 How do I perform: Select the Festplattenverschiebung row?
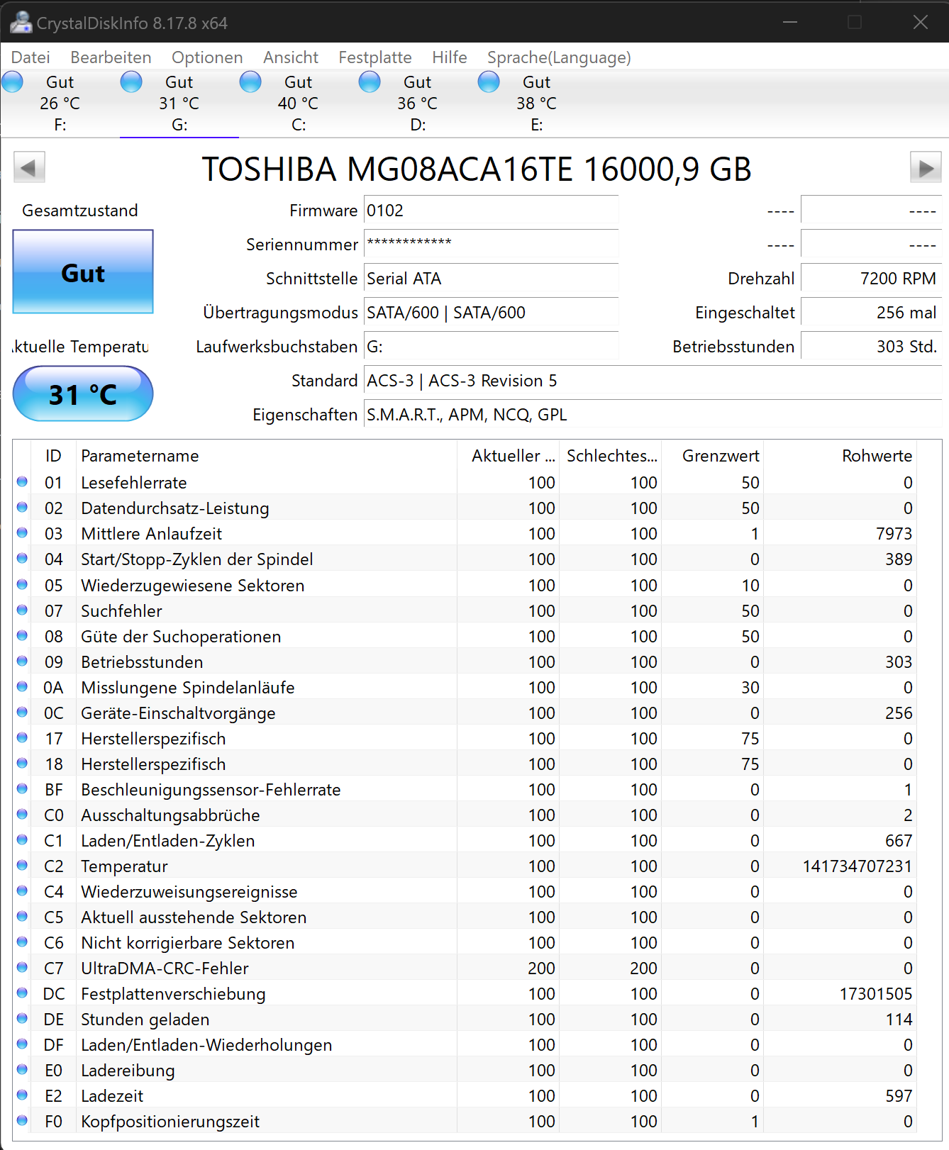point(465,993)
